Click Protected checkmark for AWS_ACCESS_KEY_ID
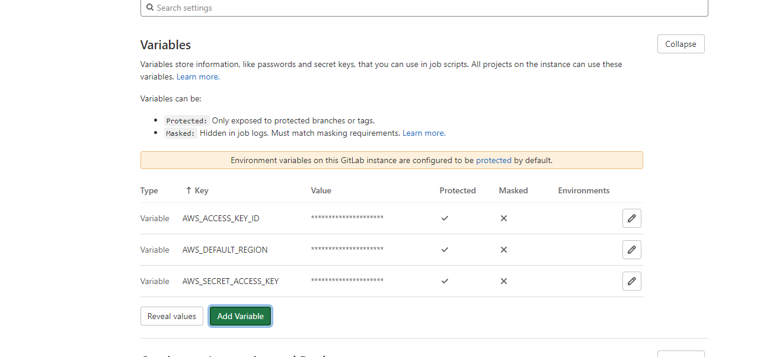 coord(445,218)
